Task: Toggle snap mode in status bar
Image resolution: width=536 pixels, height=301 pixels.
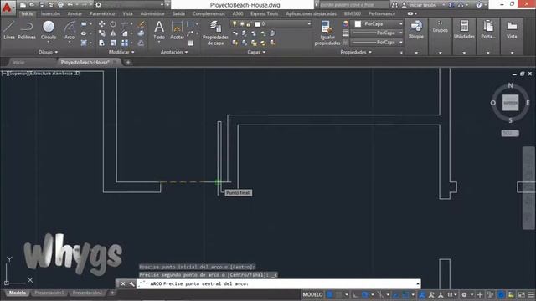Action: (x=339, y=294)
